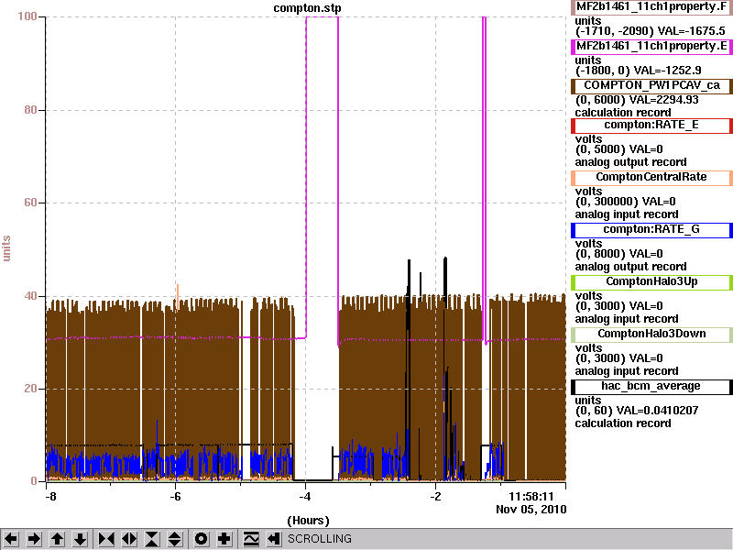Pan the plot right with the right arrow
Image resolution: width=733 pixels, height=550 pixels.
(x=34, y=539)
